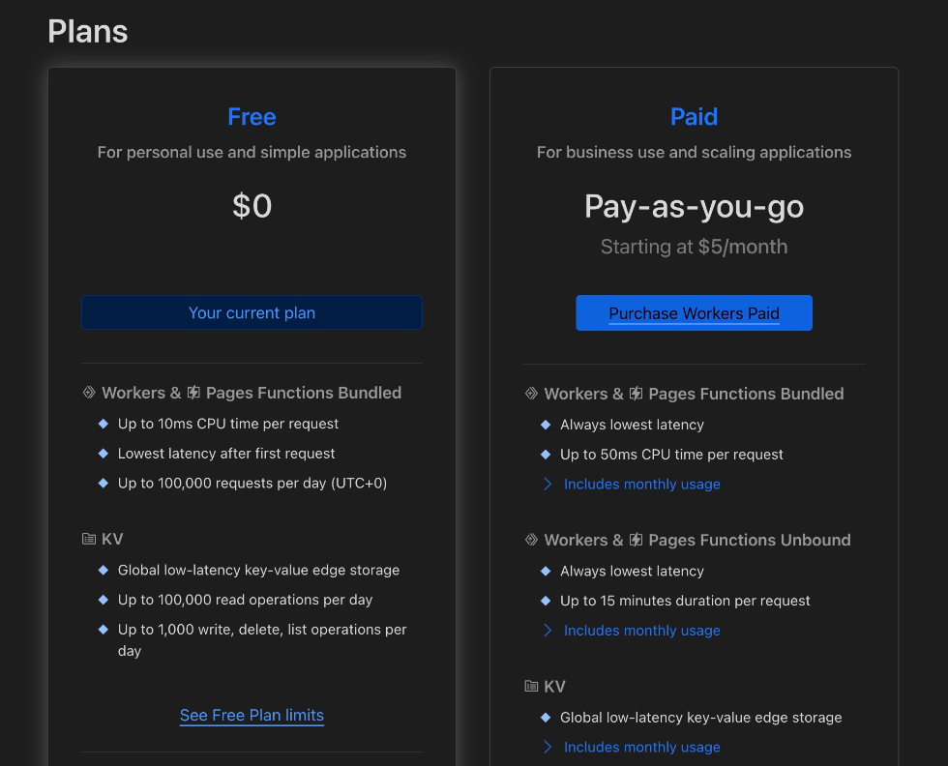Click the Your current plan button
The width and height of the screenshot is (948, 766).
(252, 312)
